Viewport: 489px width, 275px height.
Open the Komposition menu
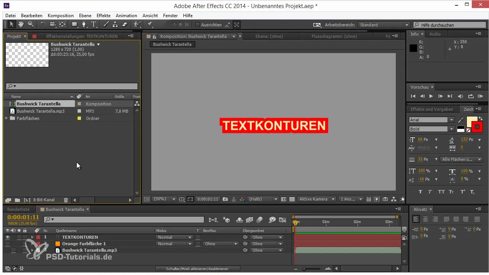(x=61, y=16)
